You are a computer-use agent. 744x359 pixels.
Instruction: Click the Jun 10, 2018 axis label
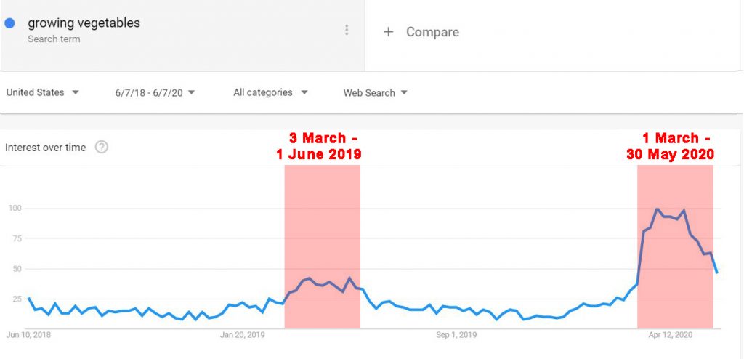pyautogui.click(x=28, y=335)
